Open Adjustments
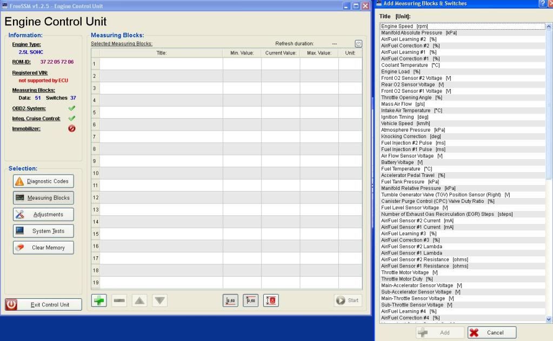The height and width of the screenshot is (341, 553). pos(43,214)
